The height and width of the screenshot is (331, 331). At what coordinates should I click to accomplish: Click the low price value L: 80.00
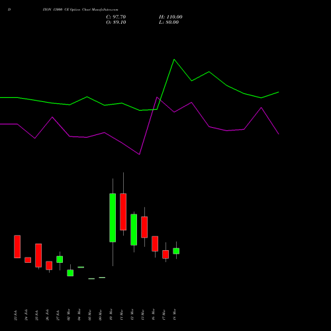pyautogui.click(x=169, y=23)
